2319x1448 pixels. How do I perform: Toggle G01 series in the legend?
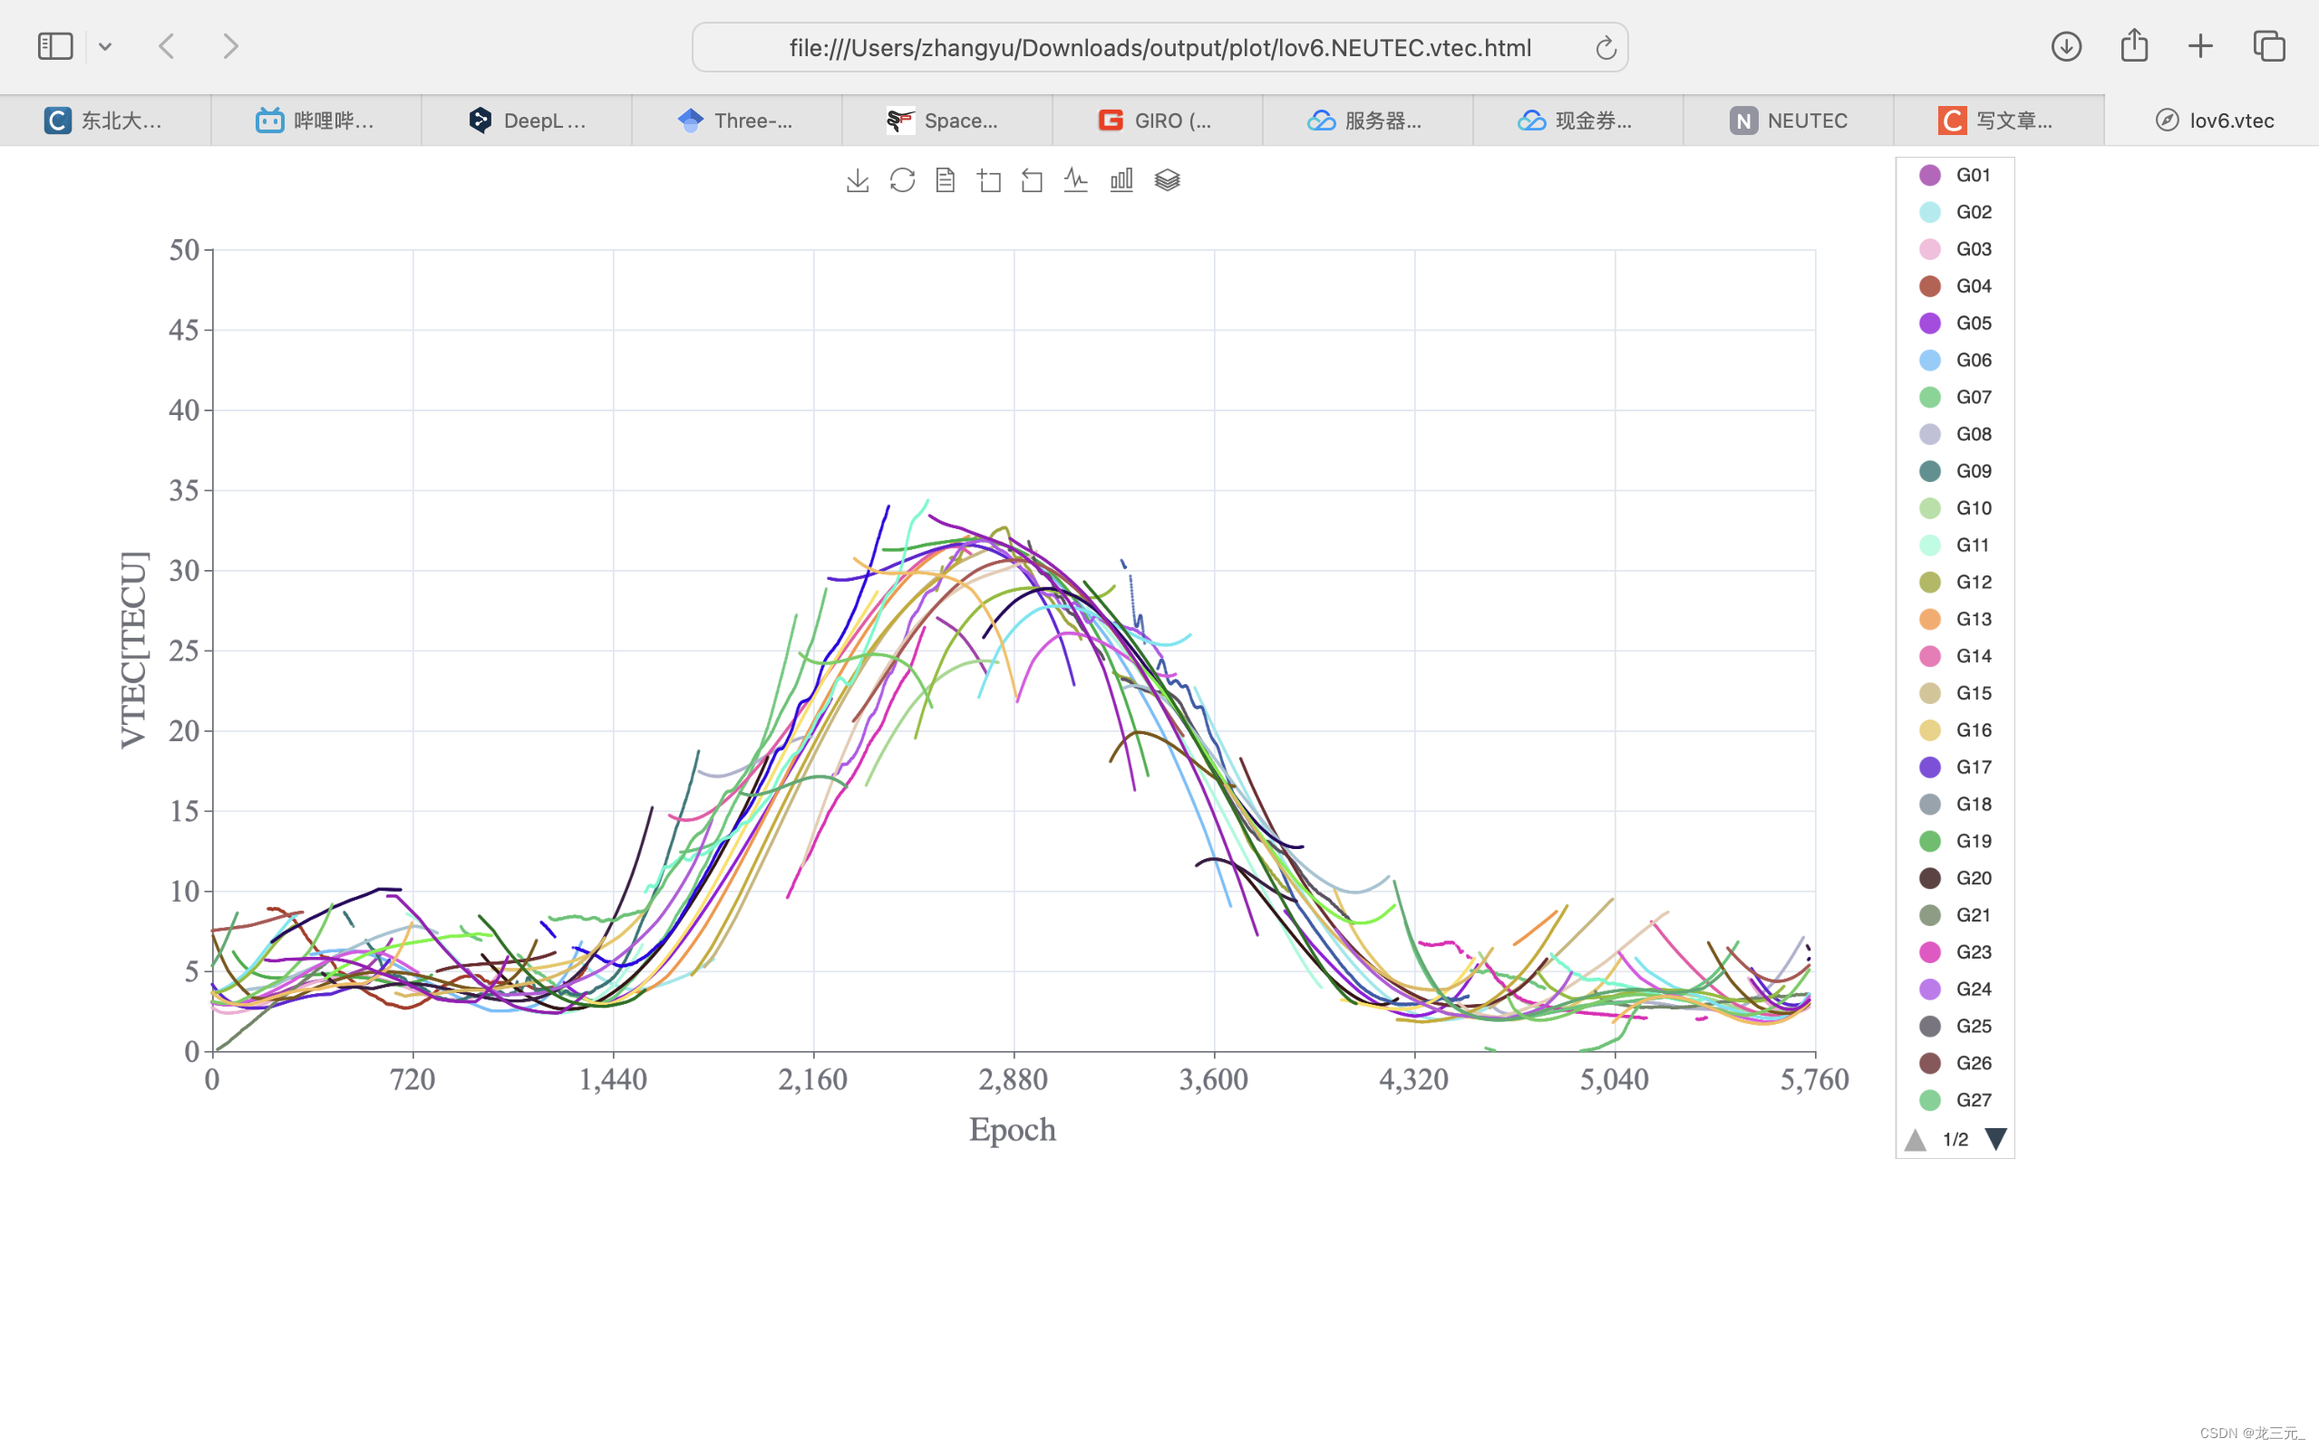[x=1973, y=175]
